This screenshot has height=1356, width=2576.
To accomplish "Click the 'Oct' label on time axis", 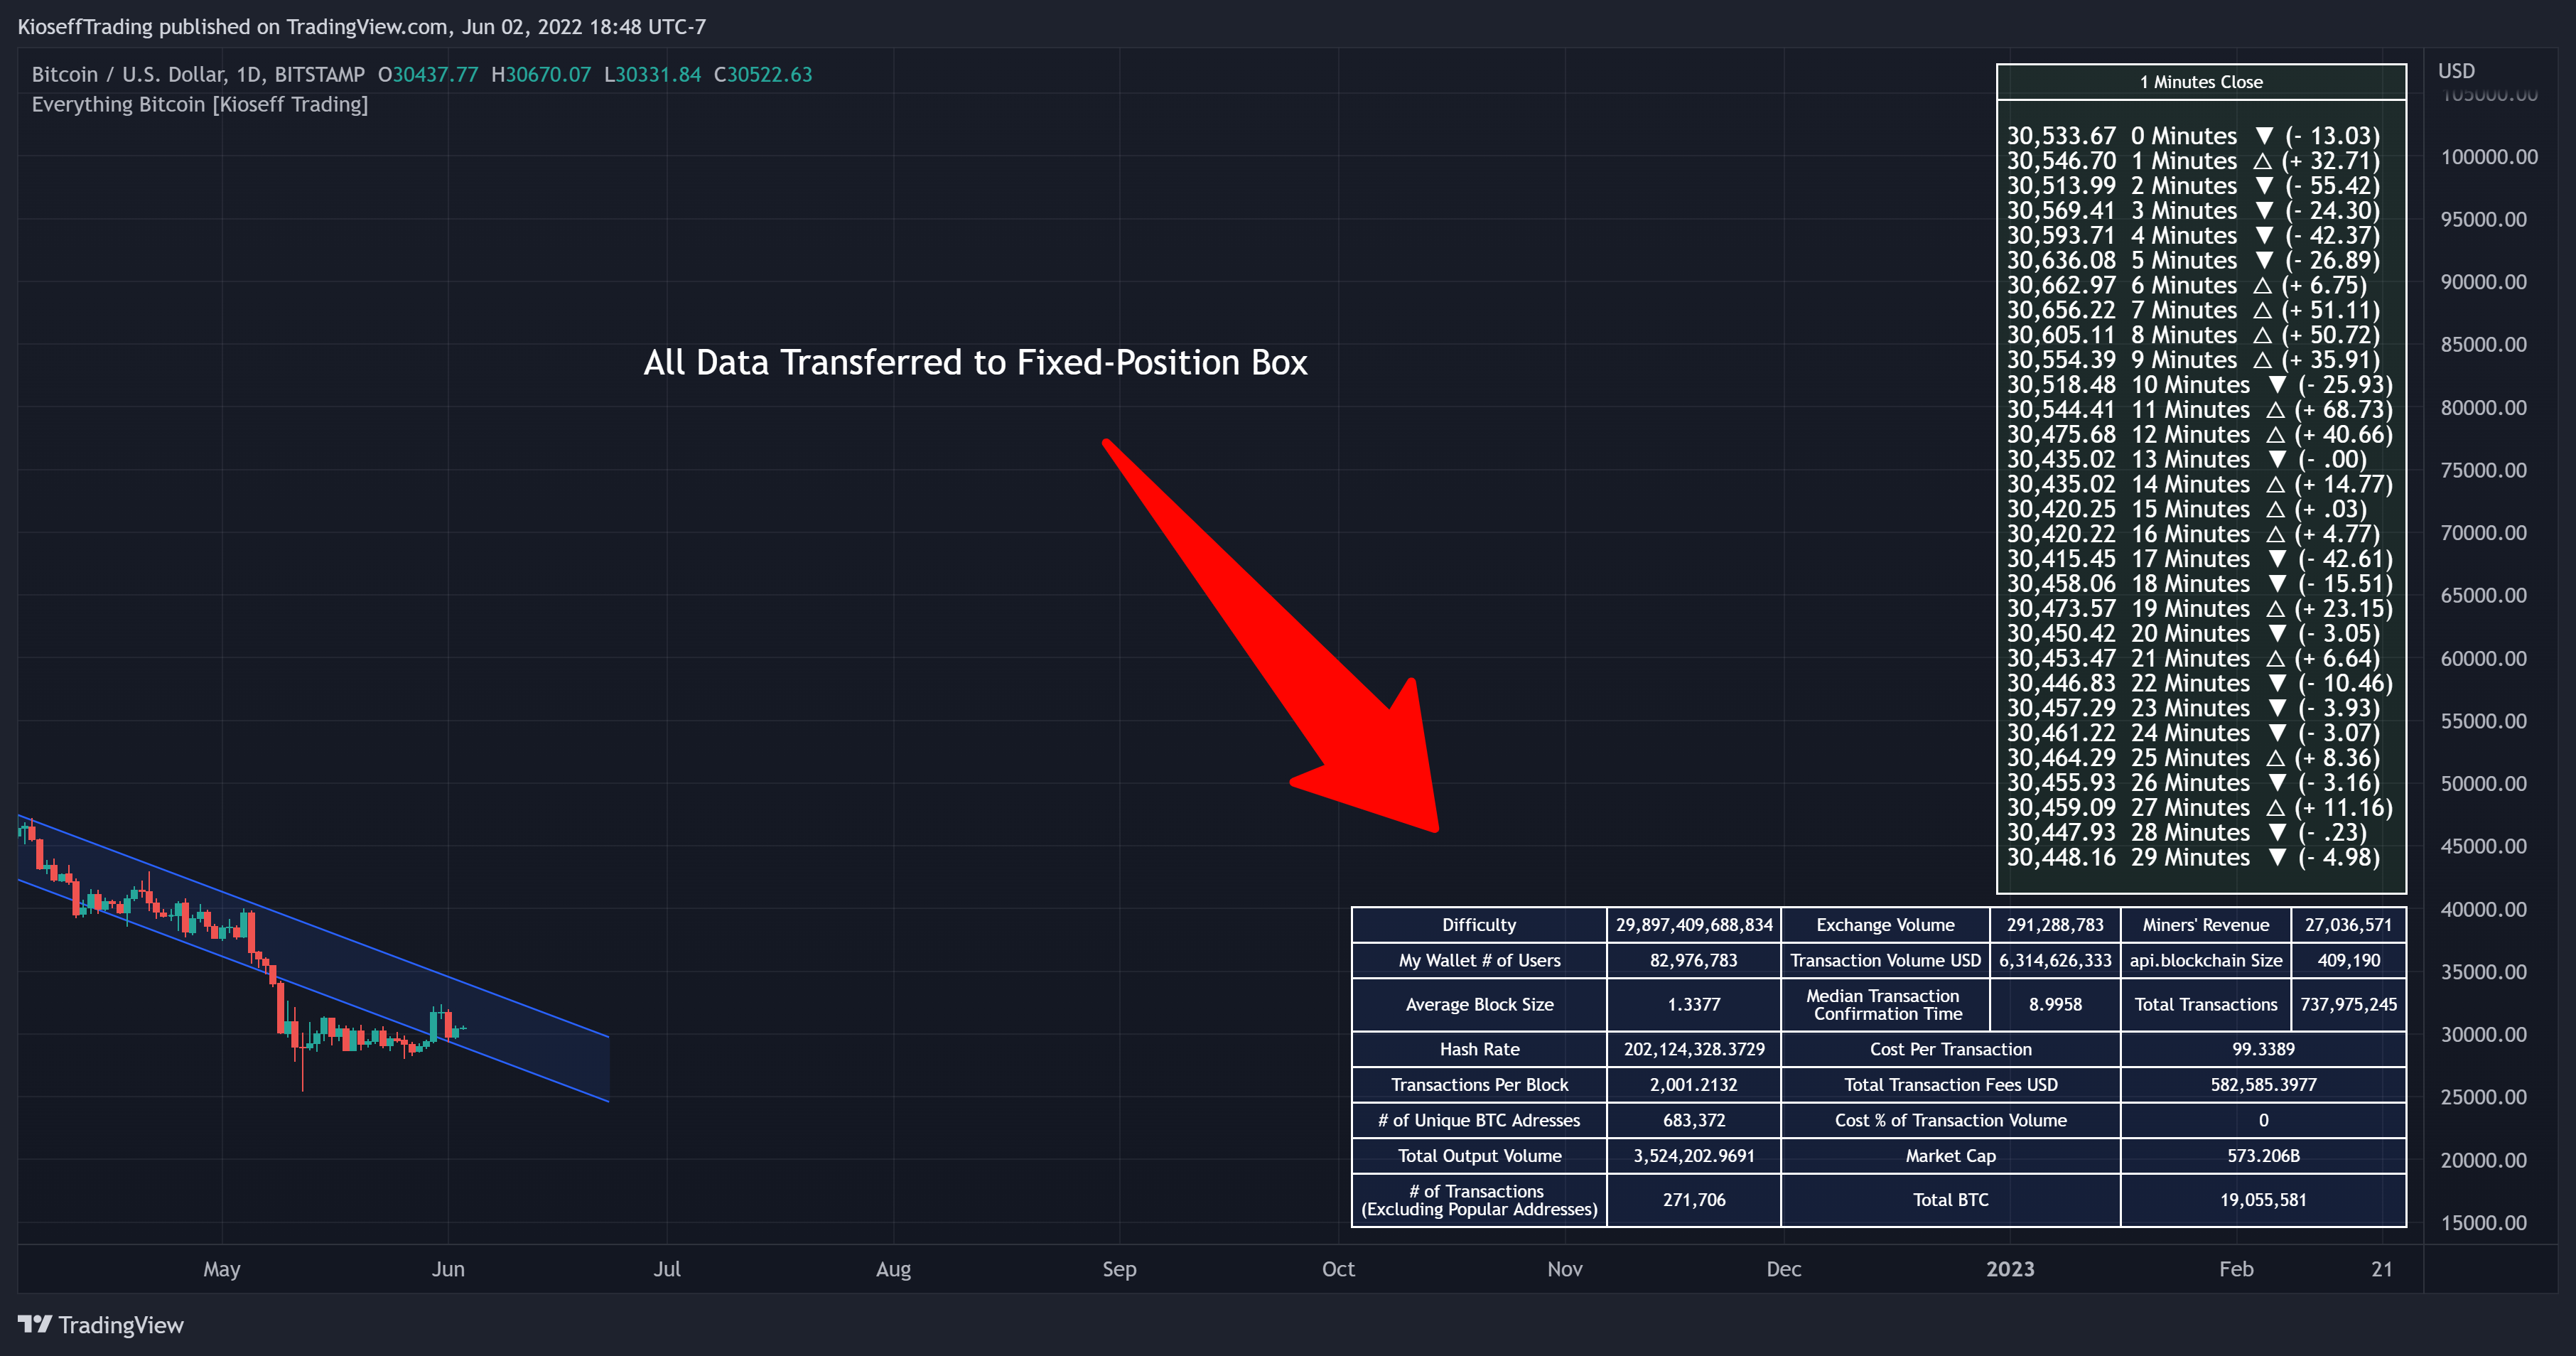I will (x=1338, y=1269).
